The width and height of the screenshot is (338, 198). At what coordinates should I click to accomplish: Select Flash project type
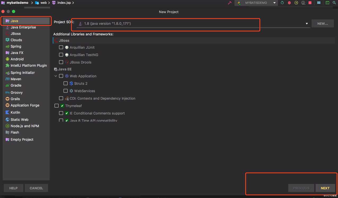26,132
